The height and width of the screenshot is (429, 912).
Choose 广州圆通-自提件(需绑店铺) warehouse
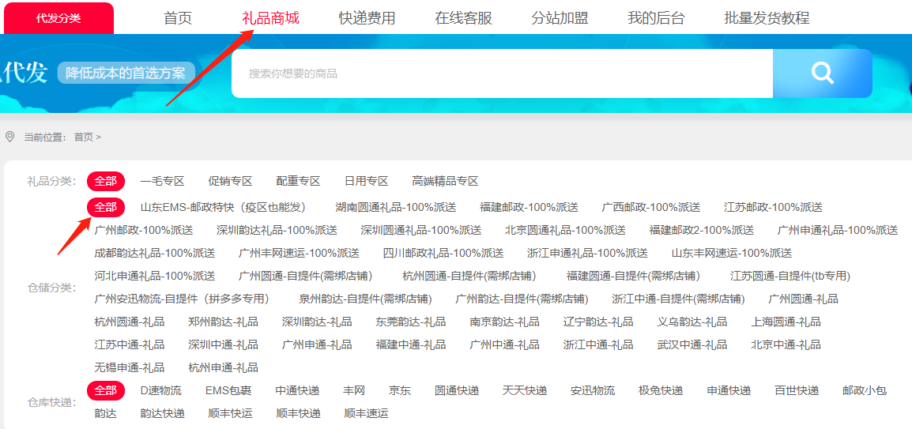tap(305, 276)
